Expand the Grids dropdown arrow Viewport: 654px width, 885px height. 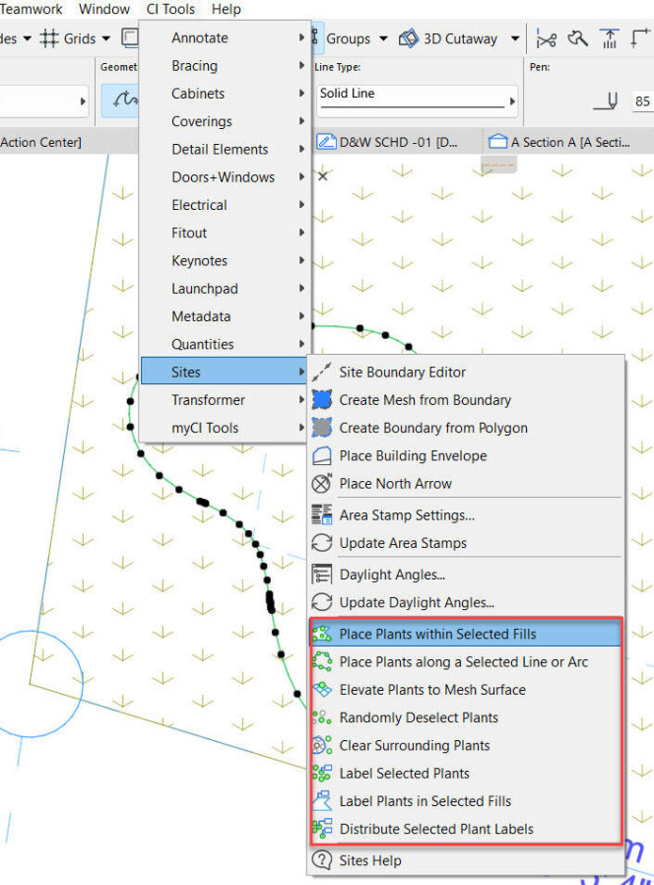(x=105, y=38)
